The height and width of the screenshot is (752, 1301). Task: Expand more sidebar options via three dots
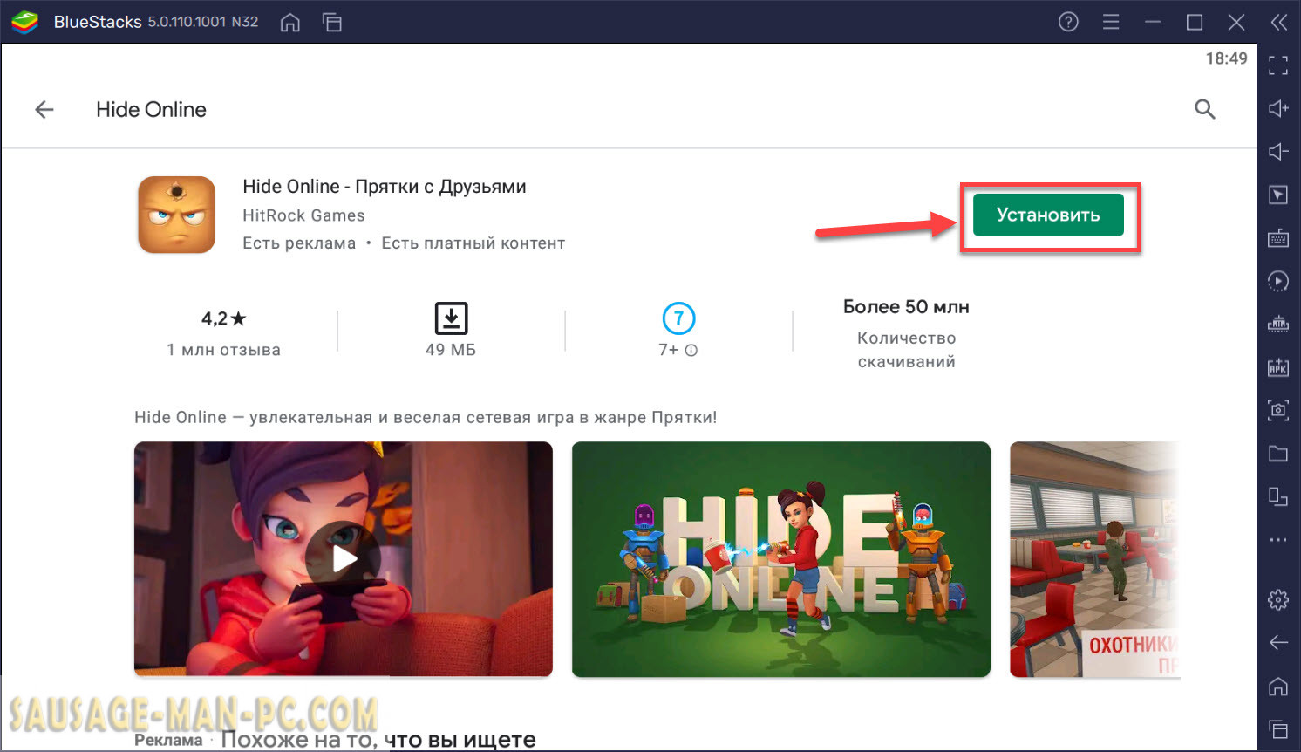click(1278, 540)
